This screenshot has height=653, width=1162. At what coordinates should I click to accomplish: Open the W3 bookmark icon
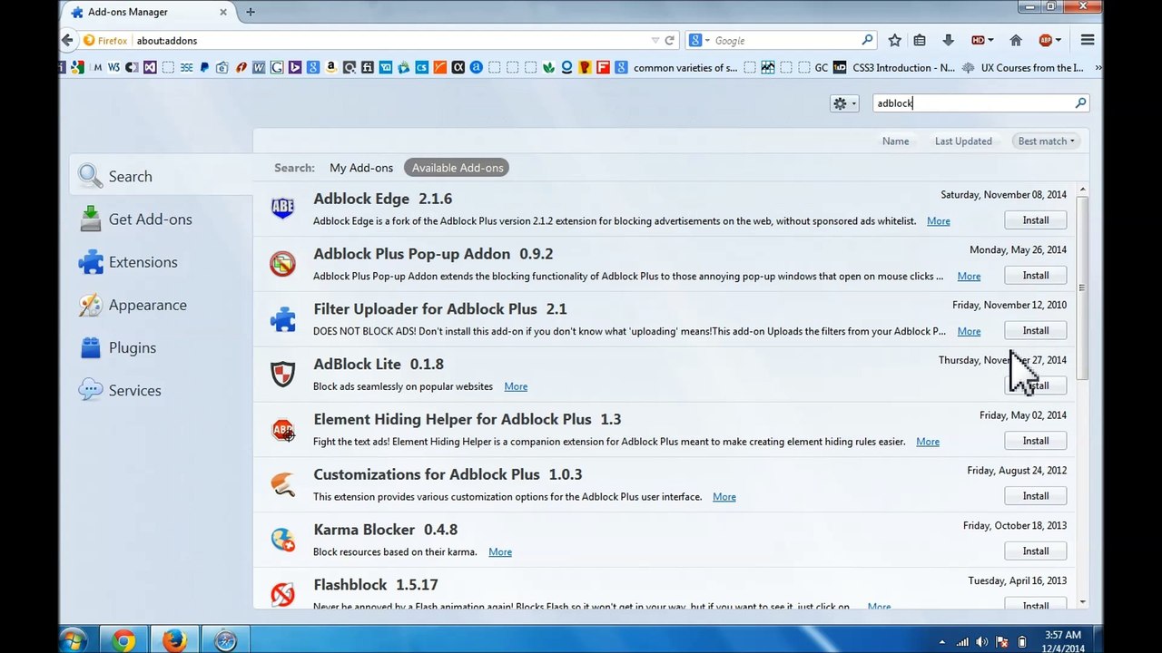(113, 67)
